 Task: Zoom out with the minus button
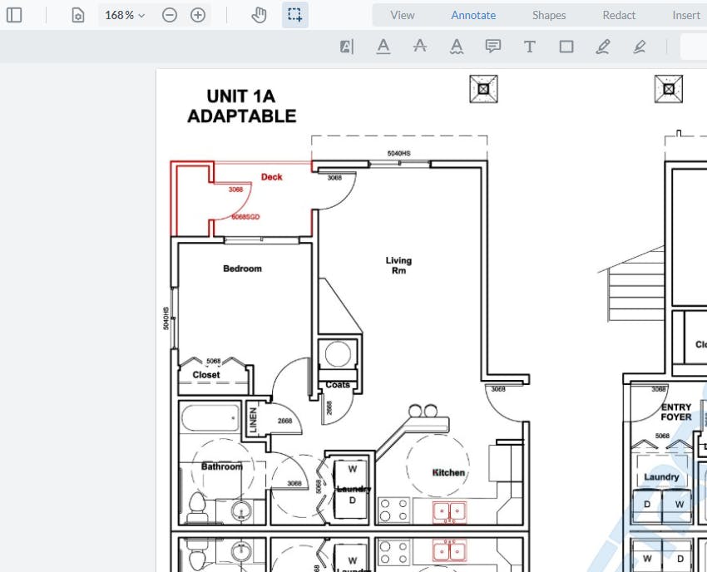[170, 15]
